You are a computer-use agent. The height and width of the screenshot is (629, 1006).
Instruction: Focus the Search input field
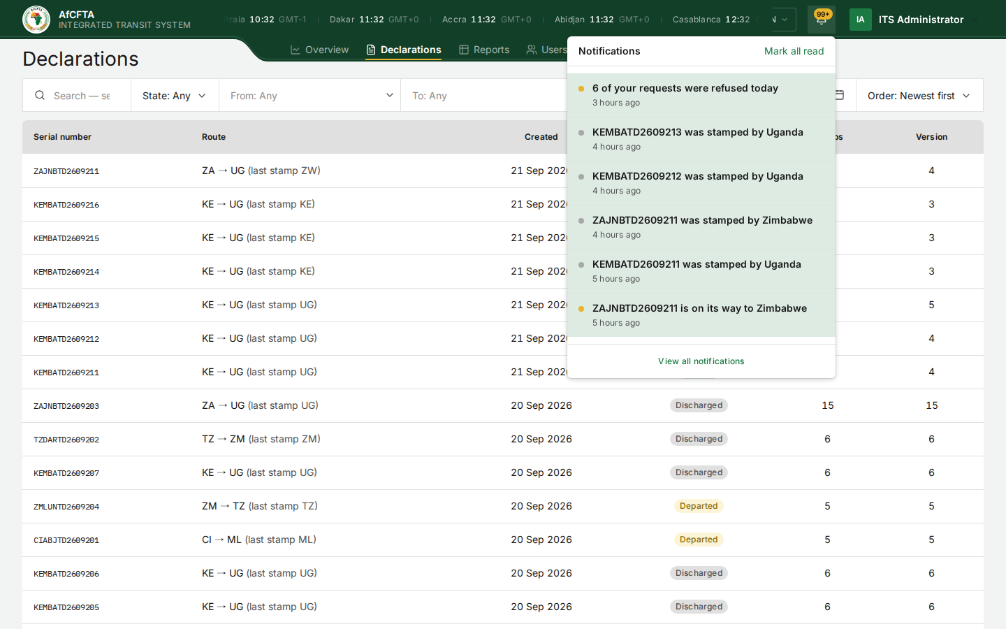[82, 95]
